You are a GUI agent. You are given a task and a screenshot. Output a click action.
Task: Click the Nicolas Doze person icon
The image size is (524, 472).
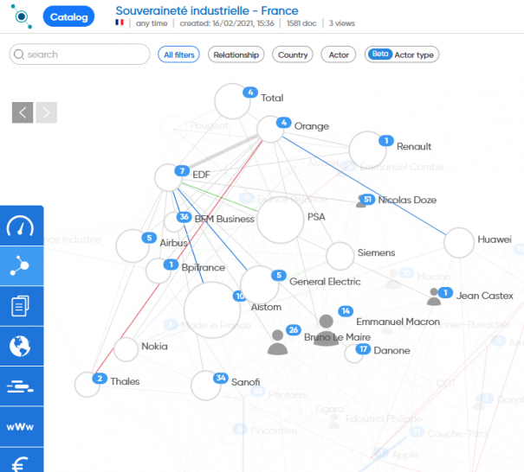(361, 201)
